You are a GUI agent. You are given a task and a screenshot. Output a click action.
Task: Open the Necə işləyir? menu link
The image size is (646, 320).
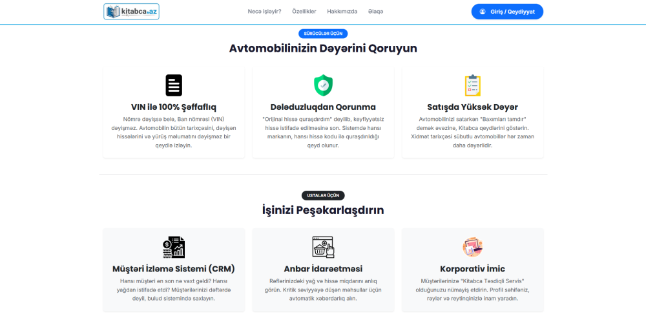pos(264,12)
